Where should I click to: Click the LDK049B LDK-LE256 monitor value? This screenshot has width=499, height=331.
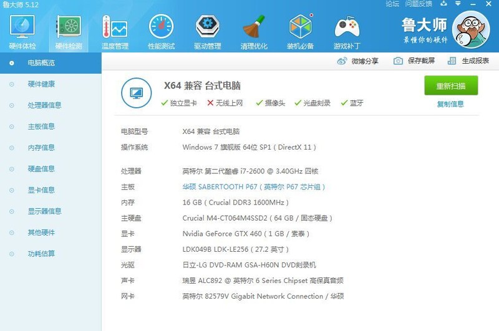pyautogui.click(x=236, y=249)
